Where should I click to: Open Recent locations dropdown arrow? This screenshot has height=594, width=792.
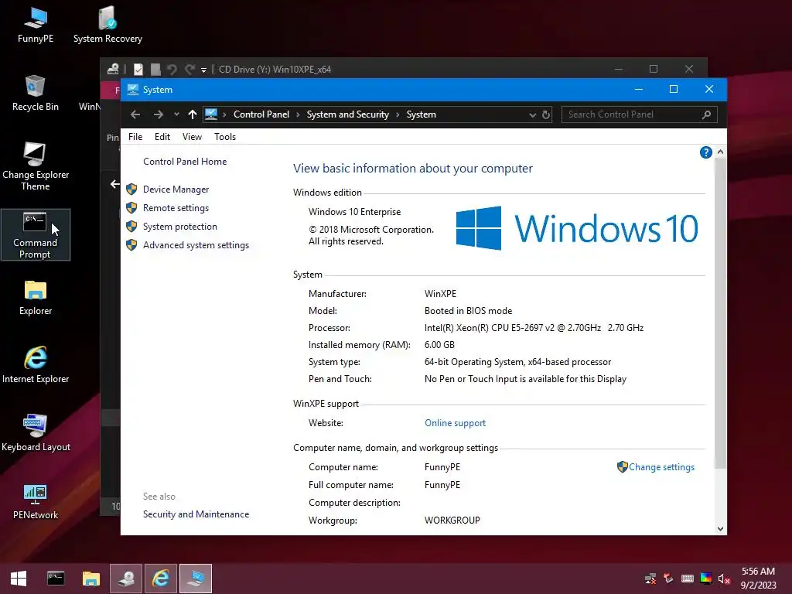point(176,114)
